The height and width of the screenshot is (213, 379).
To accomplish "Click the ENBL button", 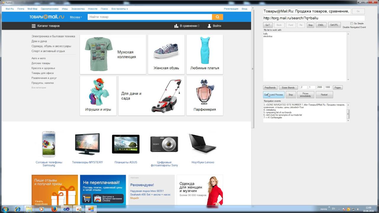I will coord(321,25).
